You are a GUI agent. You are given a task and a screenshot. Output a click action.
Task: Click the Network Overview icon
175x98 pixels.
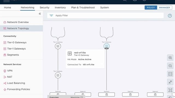(5, 22)
